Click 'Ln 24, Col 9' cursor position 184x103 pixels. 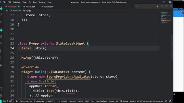[x=63, y=101]
